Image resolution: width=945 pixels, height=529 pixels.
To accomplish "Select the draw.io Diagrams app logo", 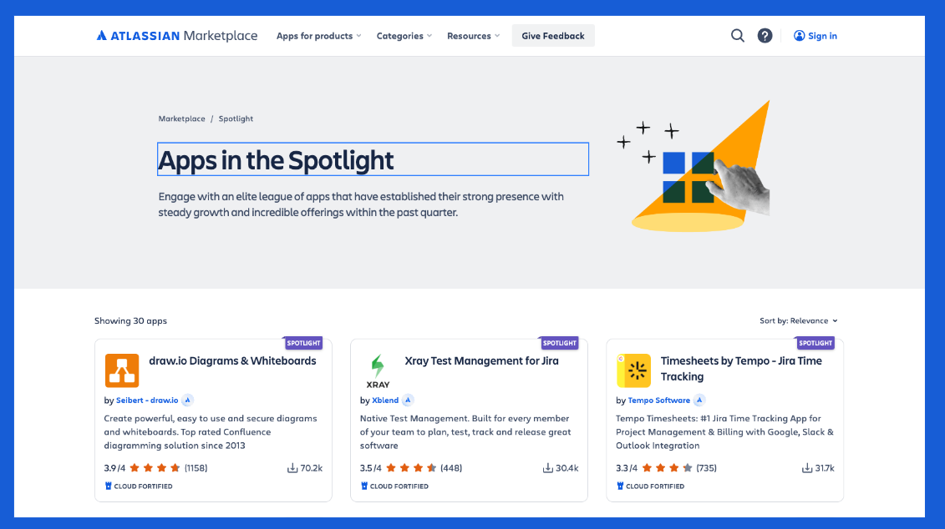I will pos(122,370).
